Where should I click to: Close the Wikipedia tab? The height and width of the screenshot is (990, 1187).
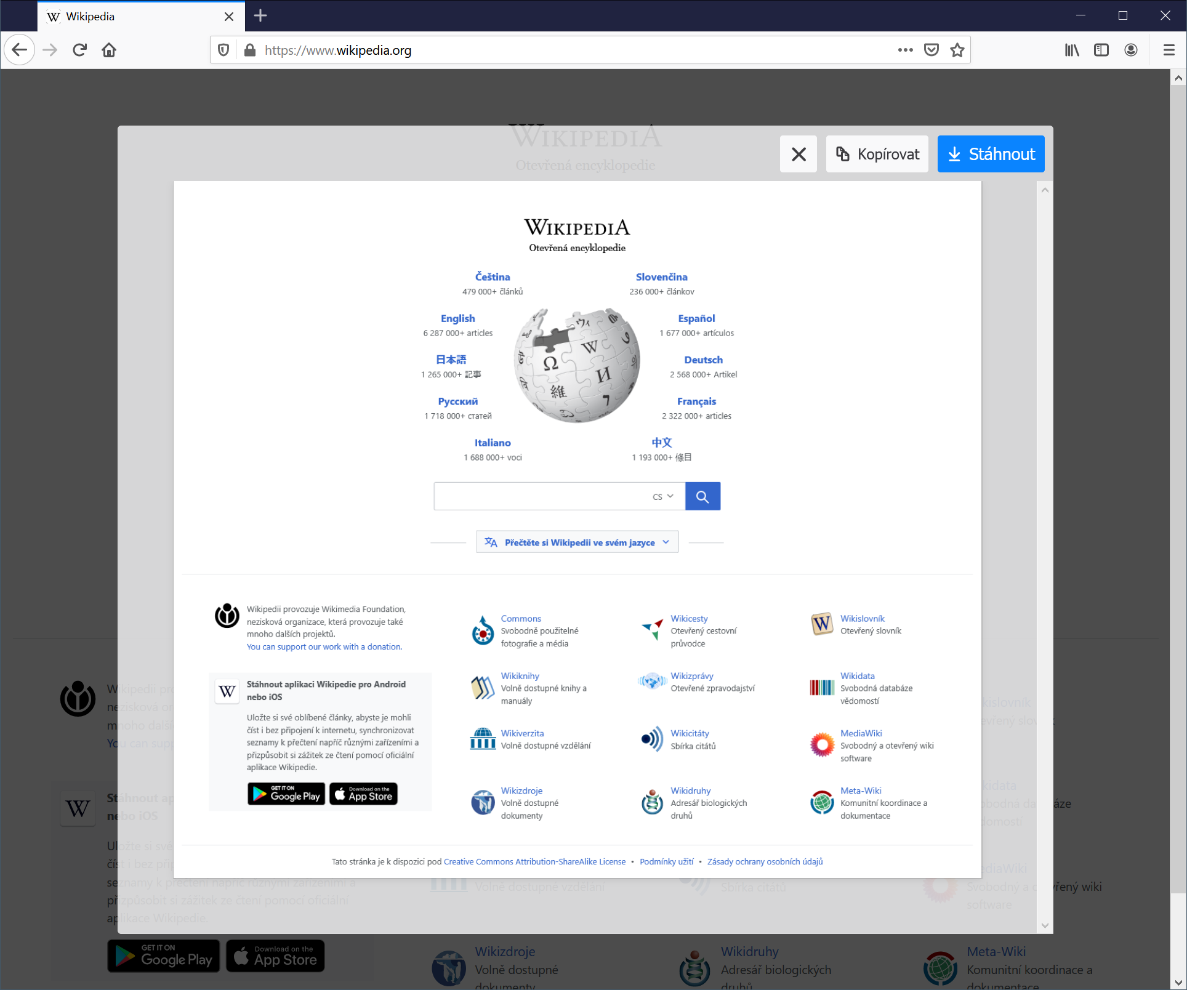click(229, 17)
